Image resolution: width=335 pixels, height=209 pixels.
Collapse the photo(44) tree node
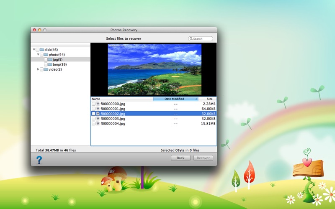38,54
